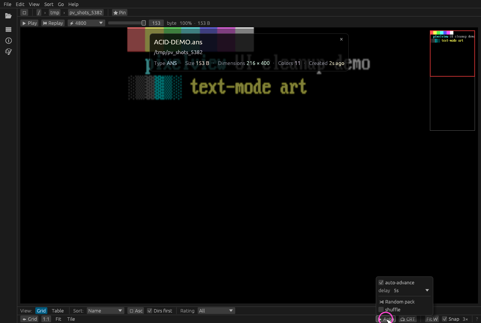Navigate to root slash breadcrumb

tap(39, 13)
